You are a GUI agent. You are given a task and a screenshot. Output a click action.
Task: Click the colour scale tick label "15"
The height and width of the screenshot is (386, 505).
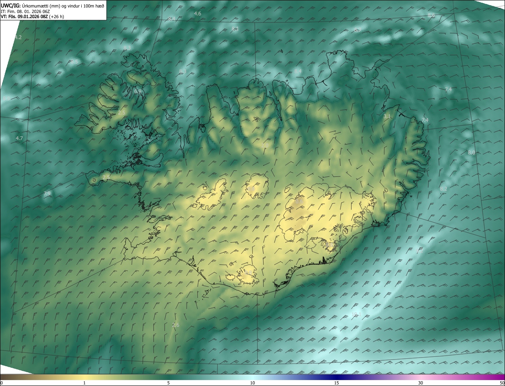pyautogui.click(x=337, y=383)
